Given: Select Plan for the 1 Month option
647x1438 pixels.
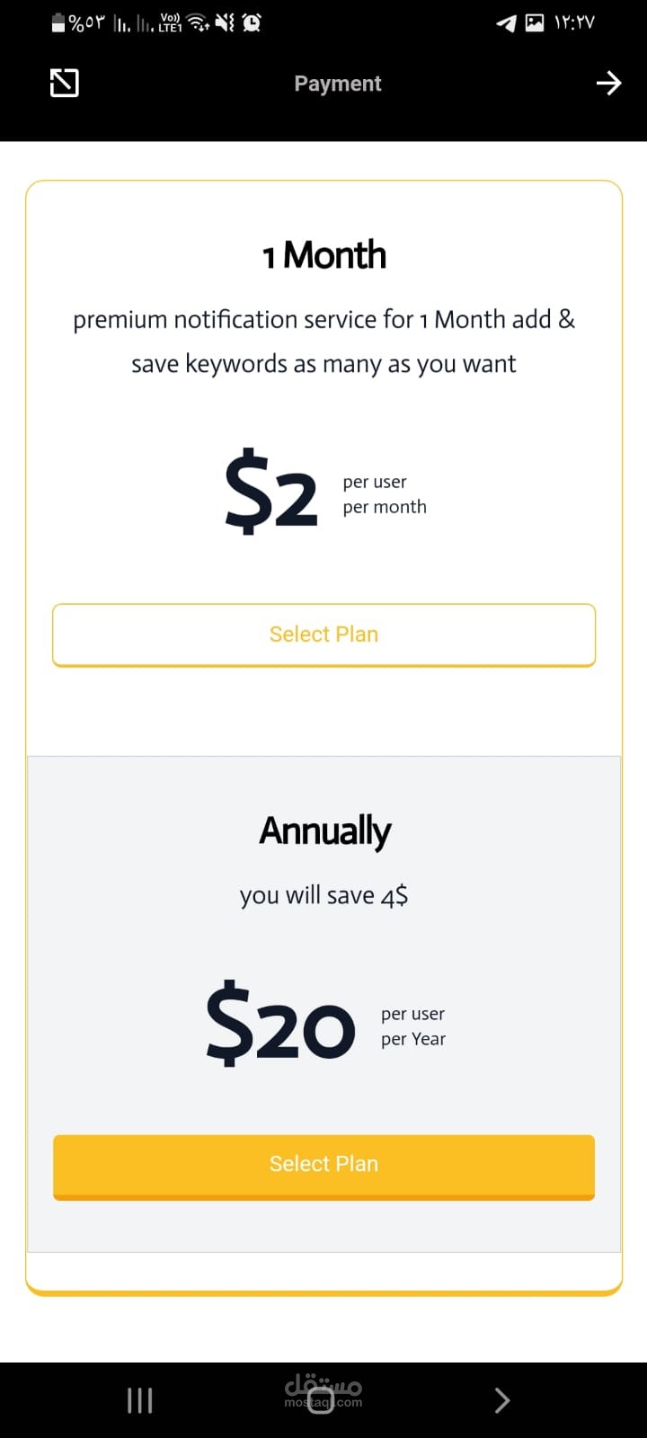Looking at the screenshot, I should pyautogui.click(x=323, y=635).
